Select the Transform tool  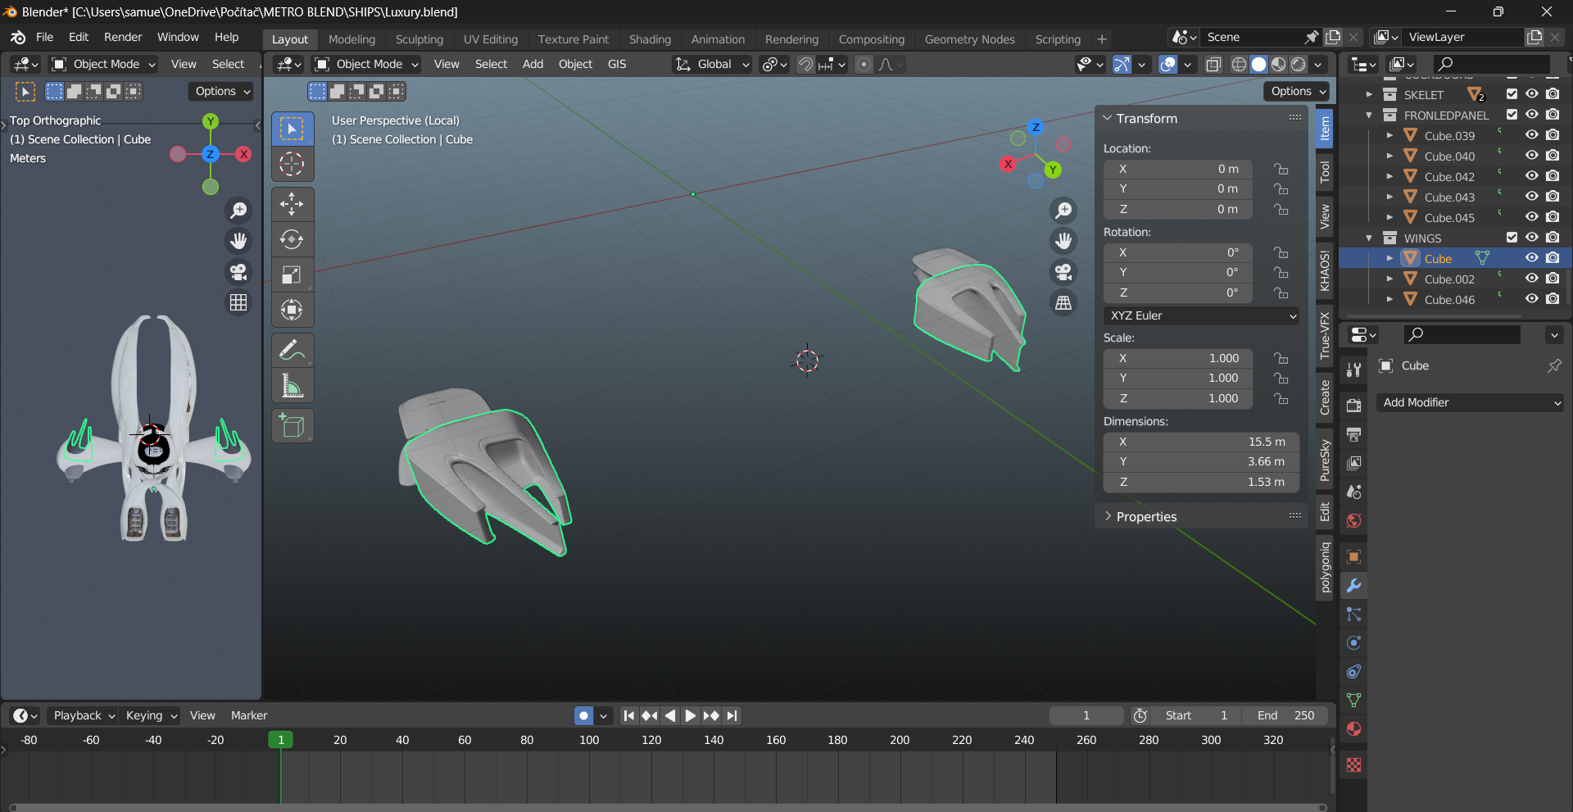292,310
